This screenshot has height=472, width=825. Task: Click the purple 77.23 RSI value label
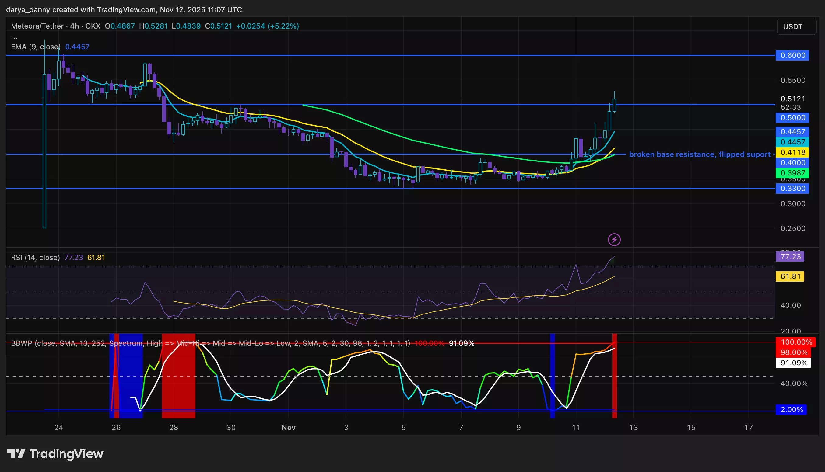point(790,257)
